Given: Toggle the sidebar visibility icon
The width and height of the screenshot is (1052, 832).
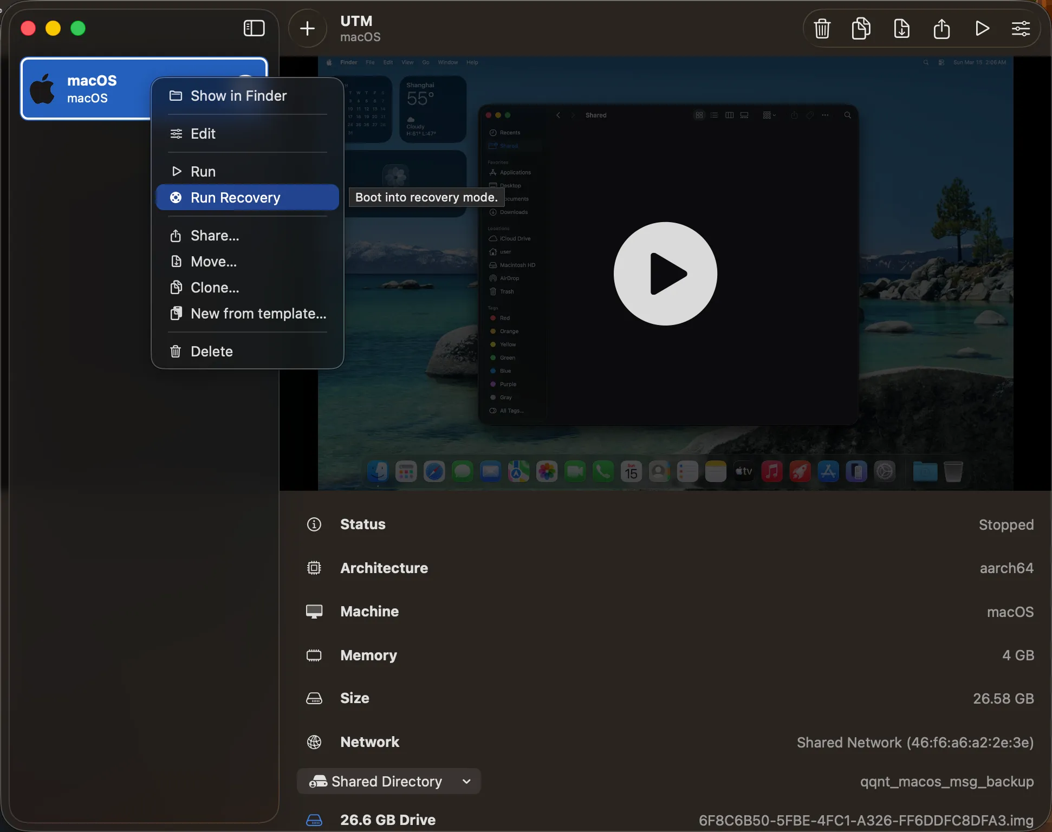Looking at the screenshot, I should click(254, 28).
